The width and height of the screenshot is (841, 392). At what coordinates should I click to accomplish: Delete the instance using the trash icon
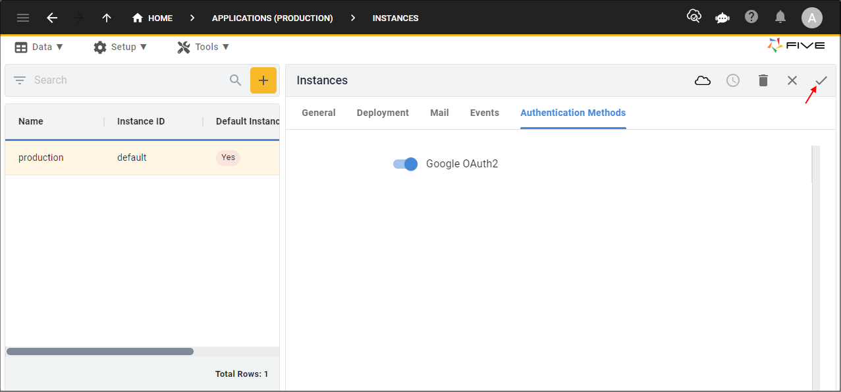(763, 80)
